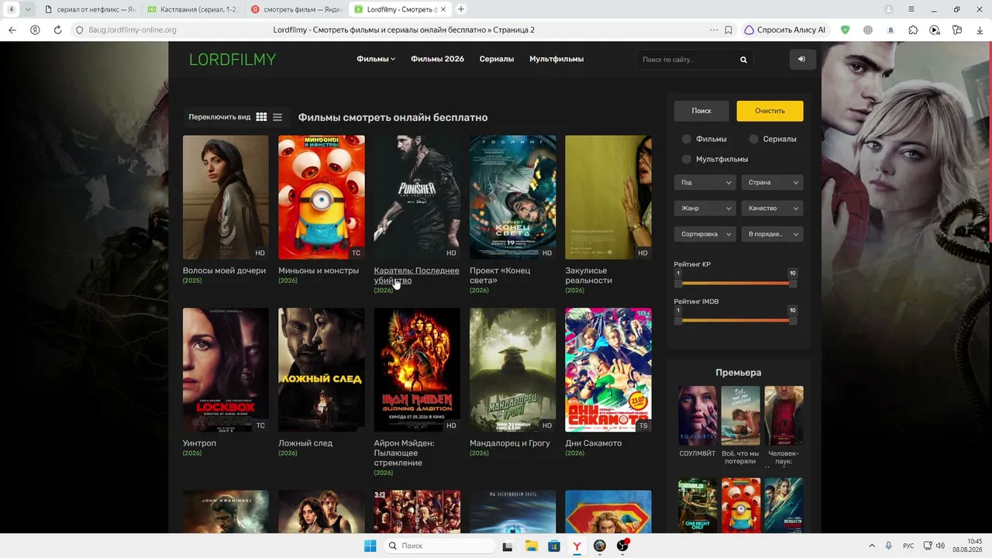Close the Lordfilmy browser tab
The width and height of the screenshot is (992, 558).
443,9
